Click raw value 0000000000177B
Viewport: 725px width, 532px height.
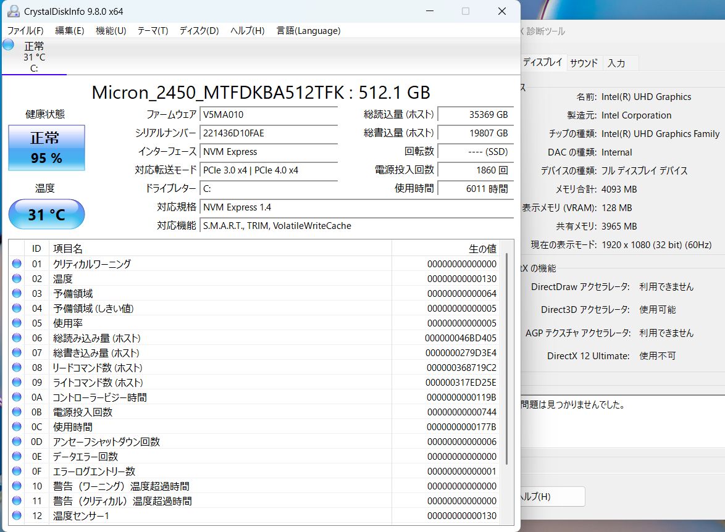[x=461, y=426]
